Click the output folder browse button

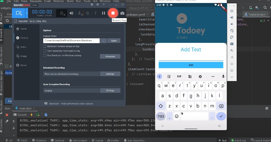(x=103, y=41)
